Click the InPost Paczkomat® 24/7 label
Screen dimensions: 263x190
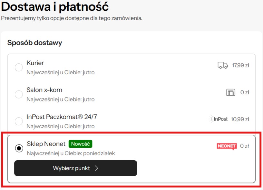[62, 117]
